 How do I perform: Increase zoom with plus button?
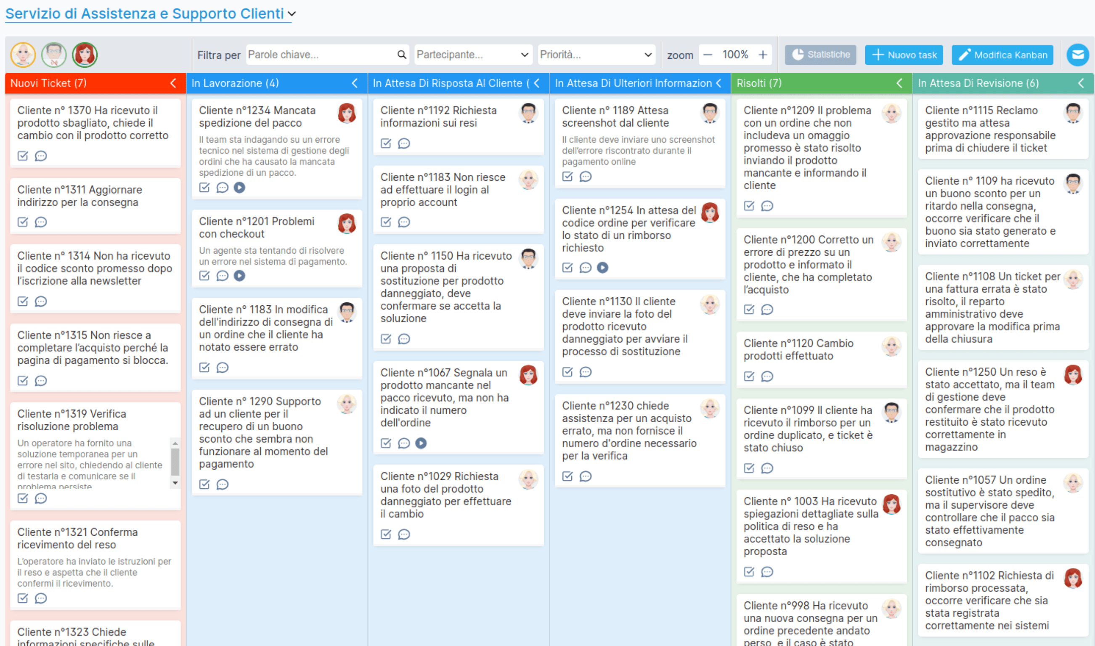click(763, 55)
